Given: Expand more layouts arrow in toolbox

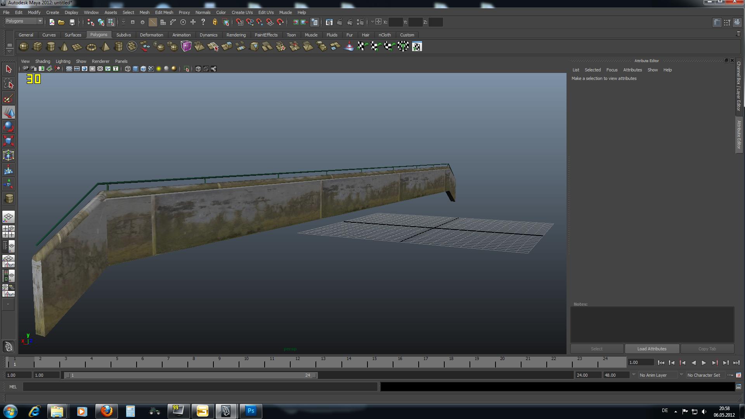Looking at the screenshot, I should (8, 305).
